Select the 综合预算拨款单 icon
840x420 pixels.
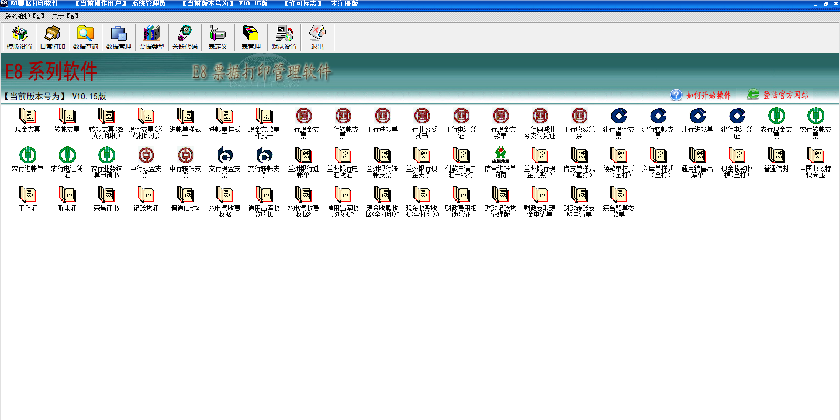tap(619, 202)
